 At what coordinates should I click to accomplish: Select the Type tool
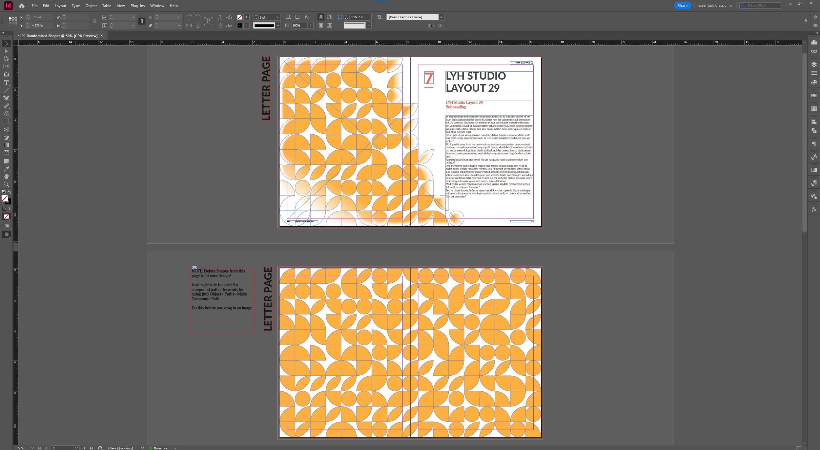click(6, 83)
